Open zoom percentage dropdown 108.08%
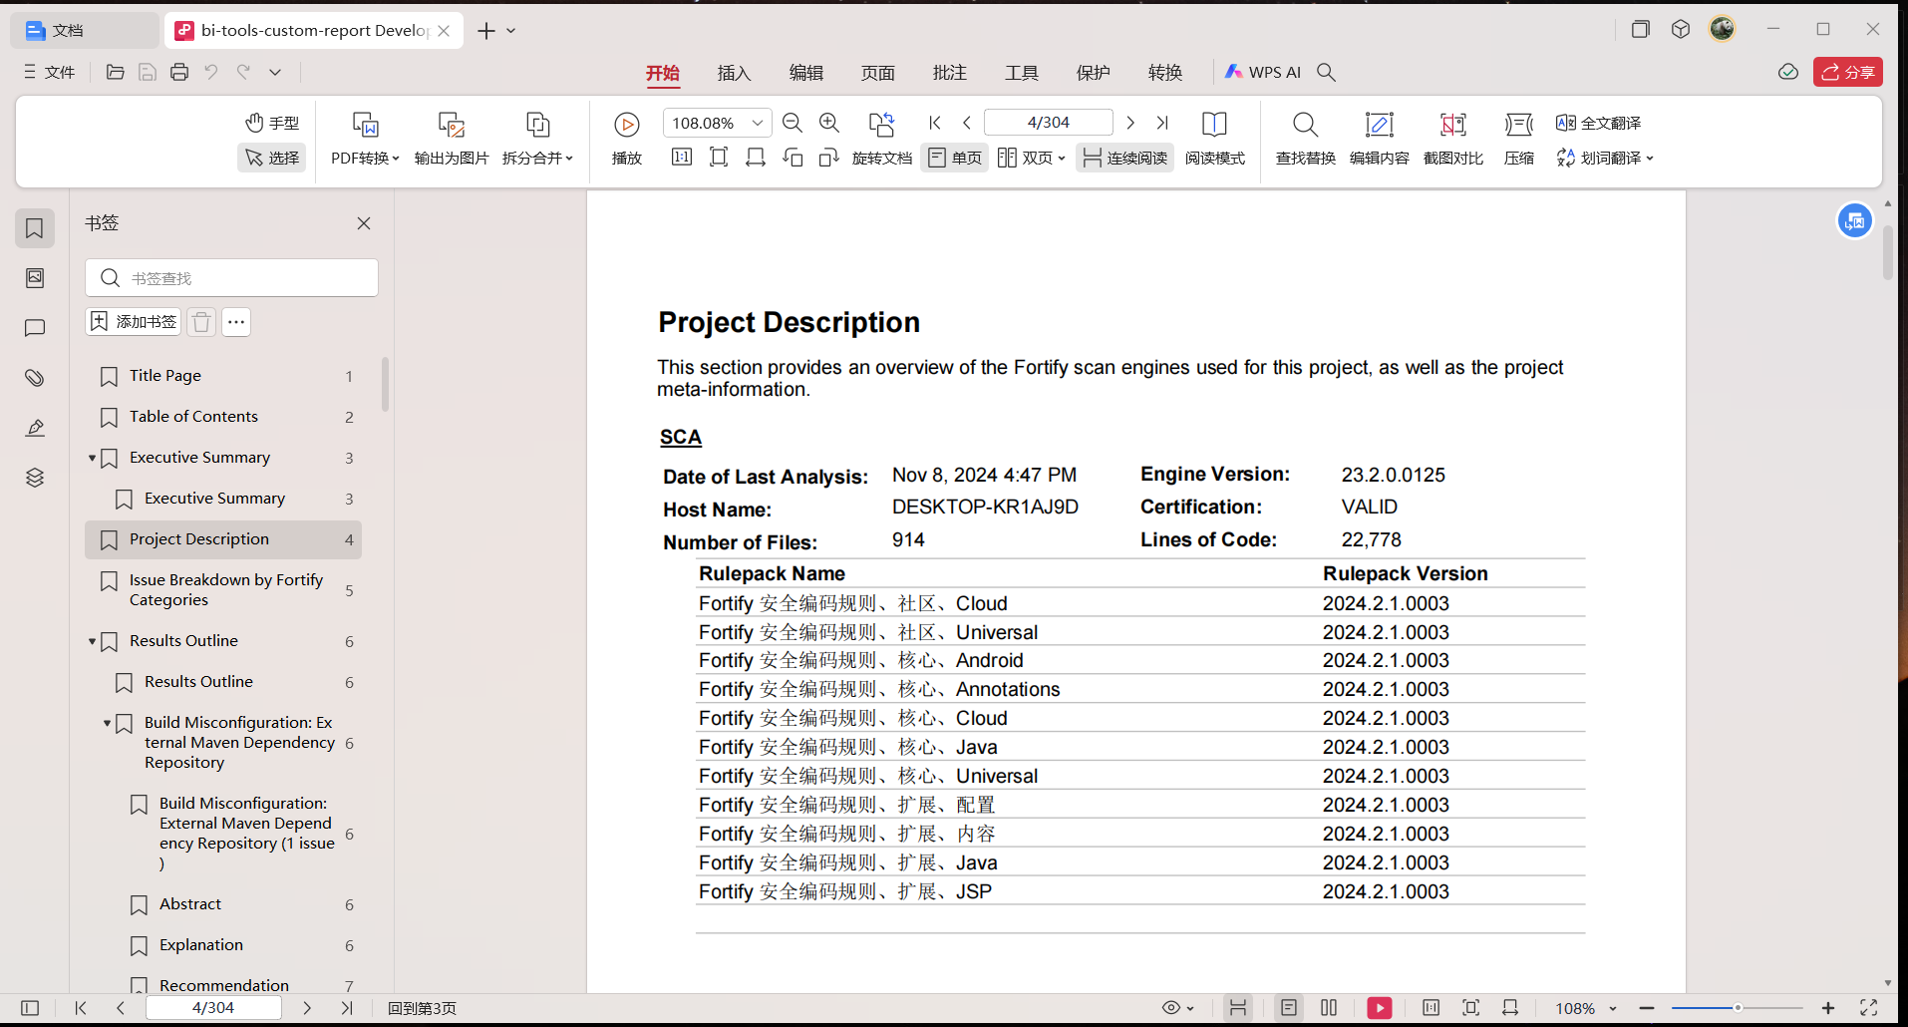 758,123
